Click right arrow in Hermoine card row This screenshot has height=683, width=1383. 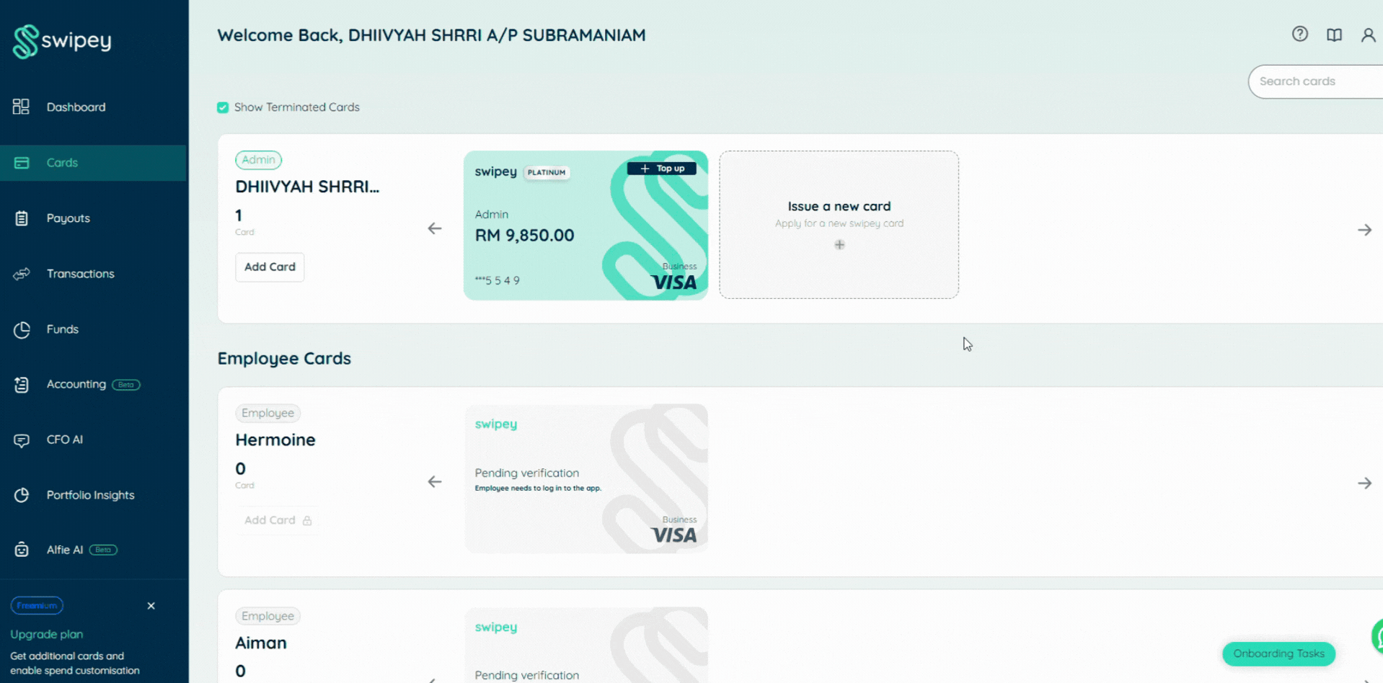(1364, 483)
